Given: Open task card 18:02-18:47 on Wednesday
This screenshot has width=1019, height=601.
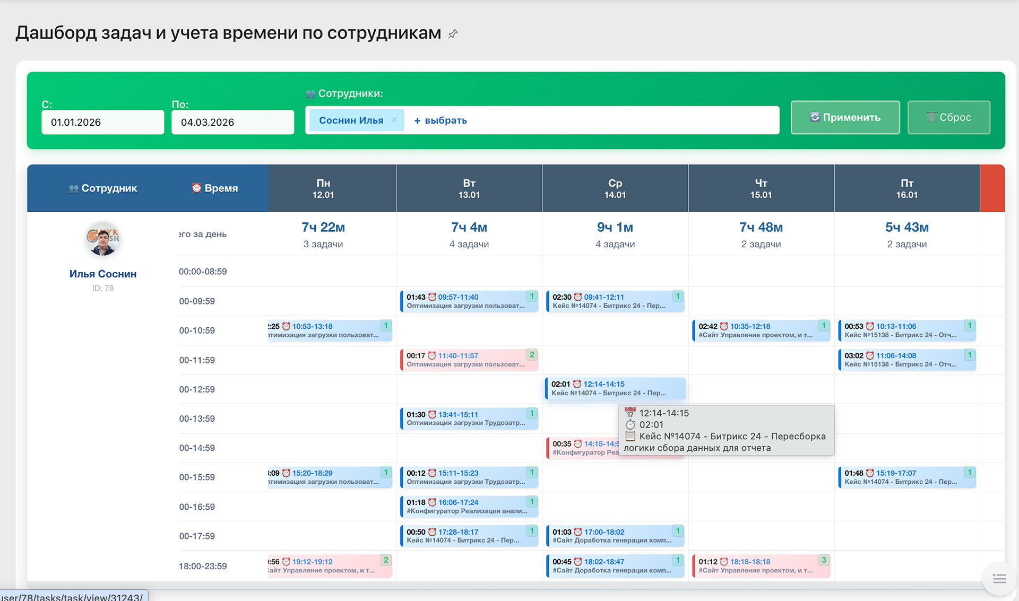Looking at the screenshot, I should 615,565.
